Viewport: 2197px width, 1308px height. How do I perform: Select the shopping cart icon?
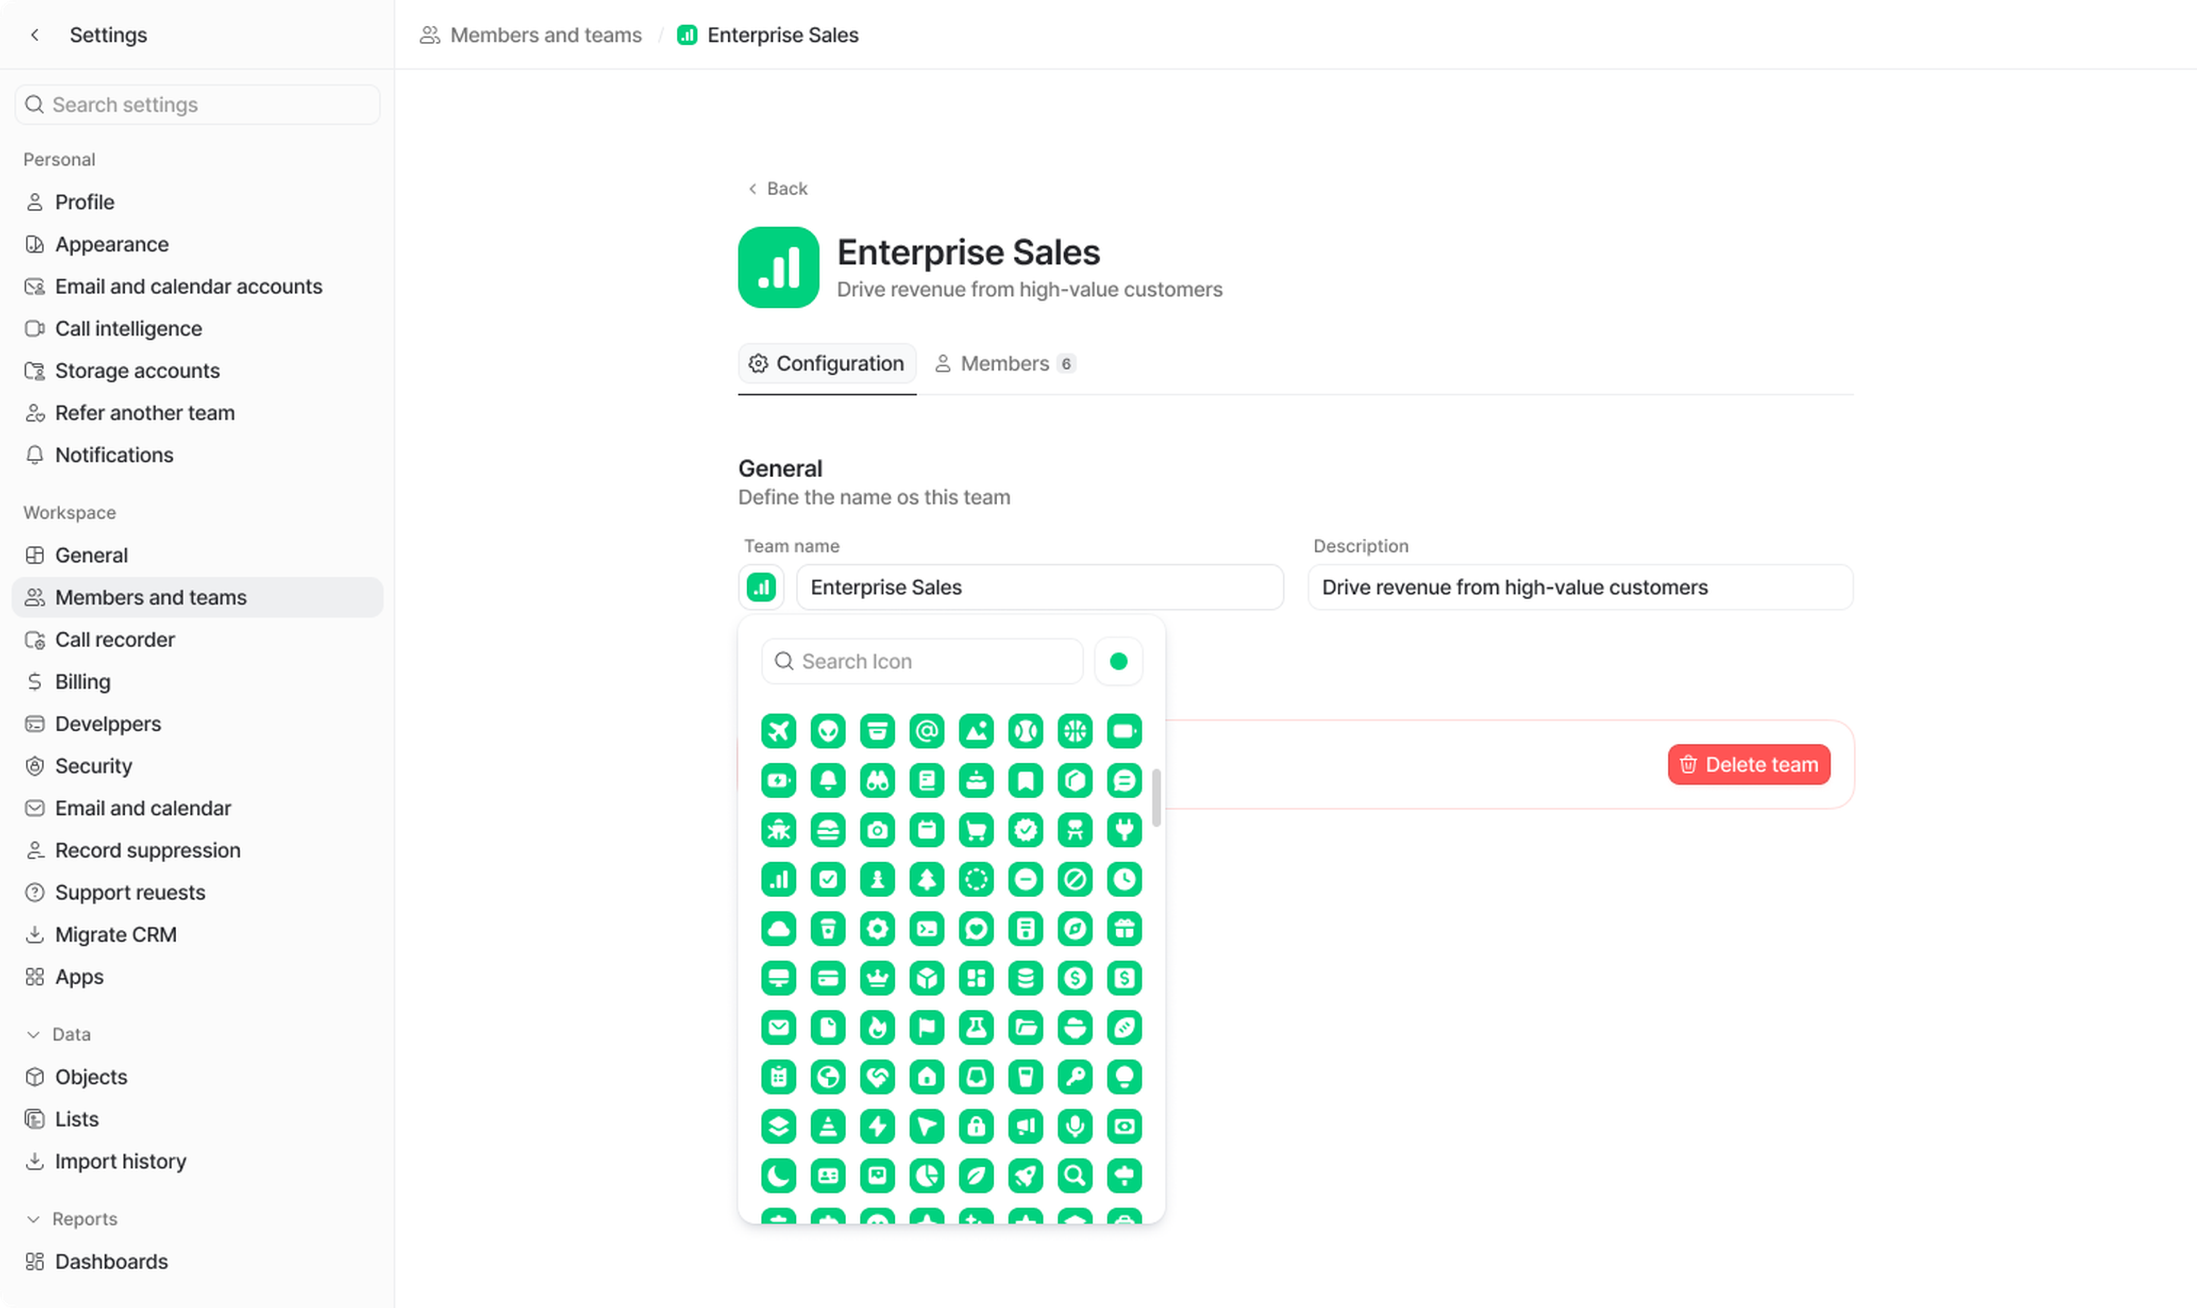975,830
